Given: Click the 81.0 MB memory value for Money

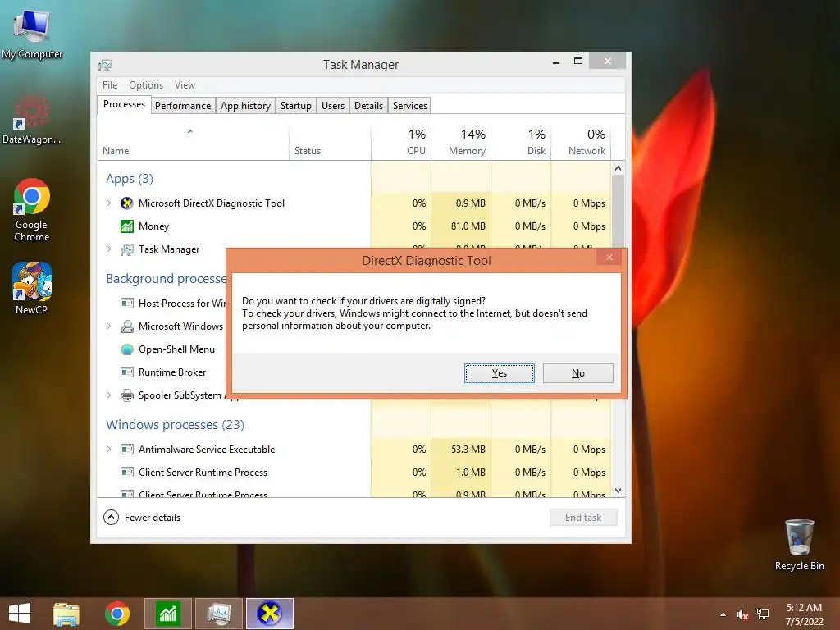Looking at the screenshot, I should click(468, 226).
